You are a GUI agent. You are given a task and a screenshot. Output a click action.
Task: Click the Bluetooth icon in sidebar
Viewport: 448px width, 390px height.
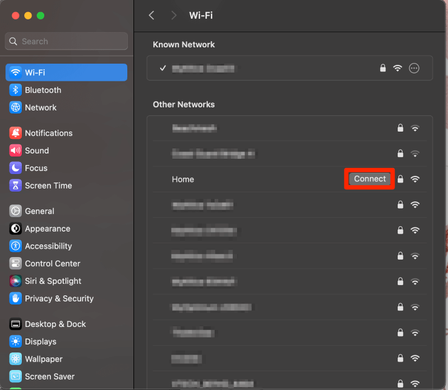pos(15,90)
